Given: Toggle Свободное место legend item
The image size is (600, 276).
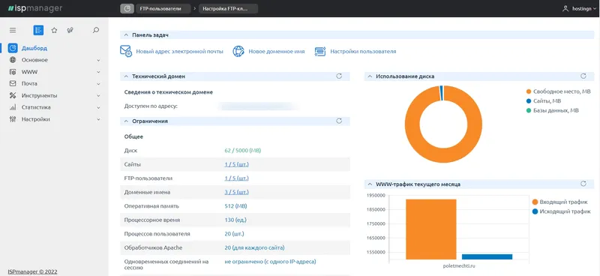Looking at the screenshot, I should (x=558, y=91).
